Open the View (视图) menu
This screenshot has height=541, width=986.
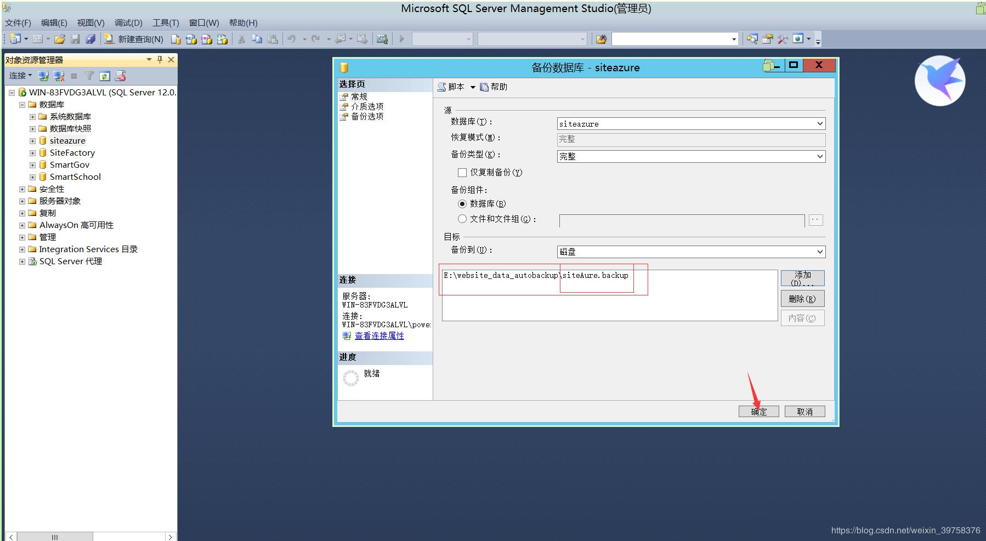pos(90,22)
